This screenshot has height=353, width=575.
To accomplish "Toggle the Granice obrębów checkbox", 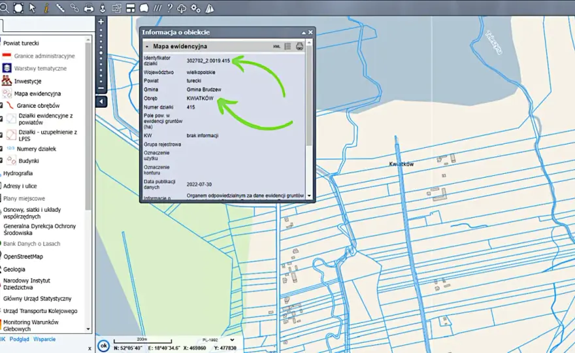I will tap(1, 106).
